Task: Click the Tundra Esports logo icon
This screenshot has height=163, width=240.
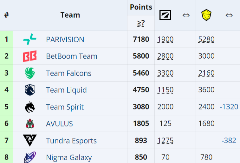Action: click(30, 140)
